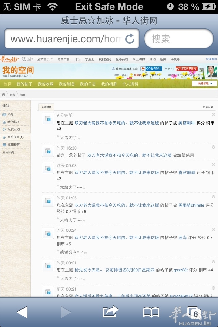Open 消息 in the notification sidebar
This screenshot has width=218, height=327.
point(10,114)
